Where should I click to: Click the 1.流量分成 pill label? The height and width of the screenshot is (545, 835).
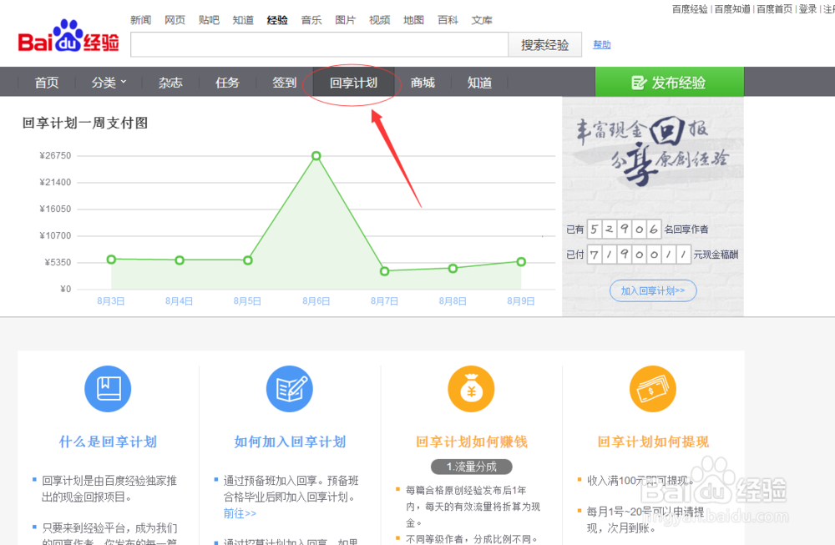tap(471, 467)
